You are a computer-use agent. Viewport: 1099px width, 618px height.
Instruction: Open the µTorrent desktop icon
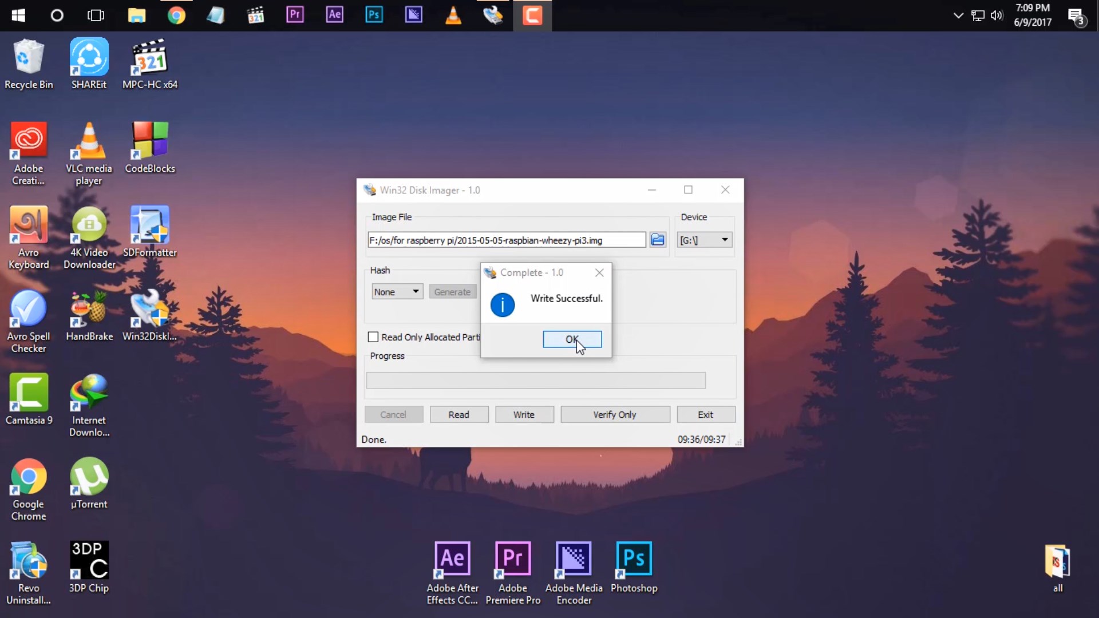[89, 484]
